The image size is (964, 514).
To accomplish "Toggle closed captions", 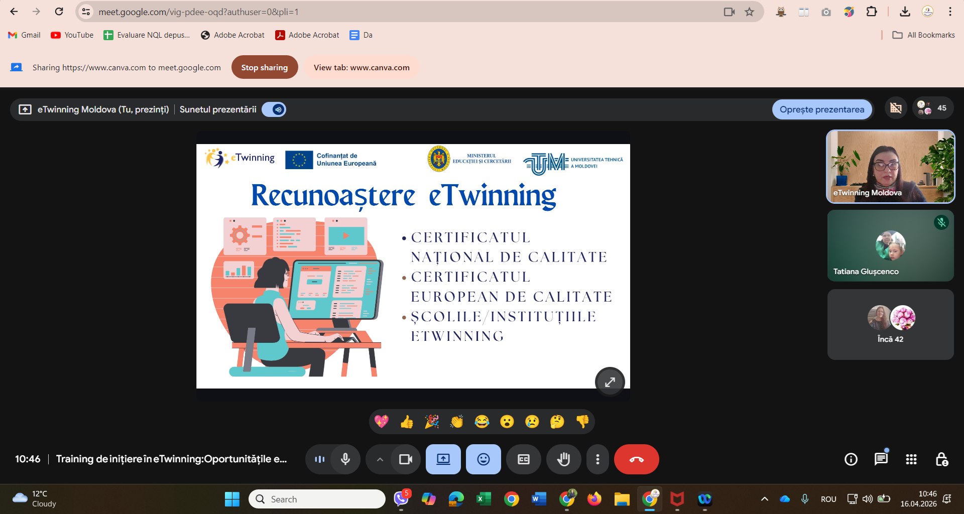I will point(523,459).
